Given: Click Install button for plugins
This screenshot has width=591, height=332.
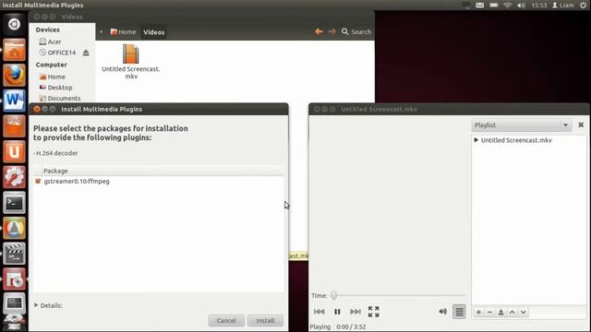Looking at the screenshot, I should tap(265, 320).
